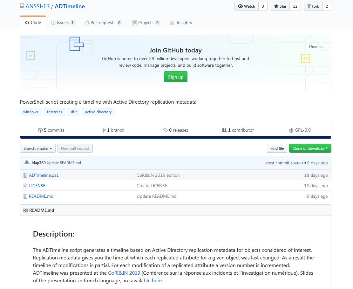This screenshot has height=289, width=353.
Task: Select the forensics topic tag
Action: (x=54, y=112)
